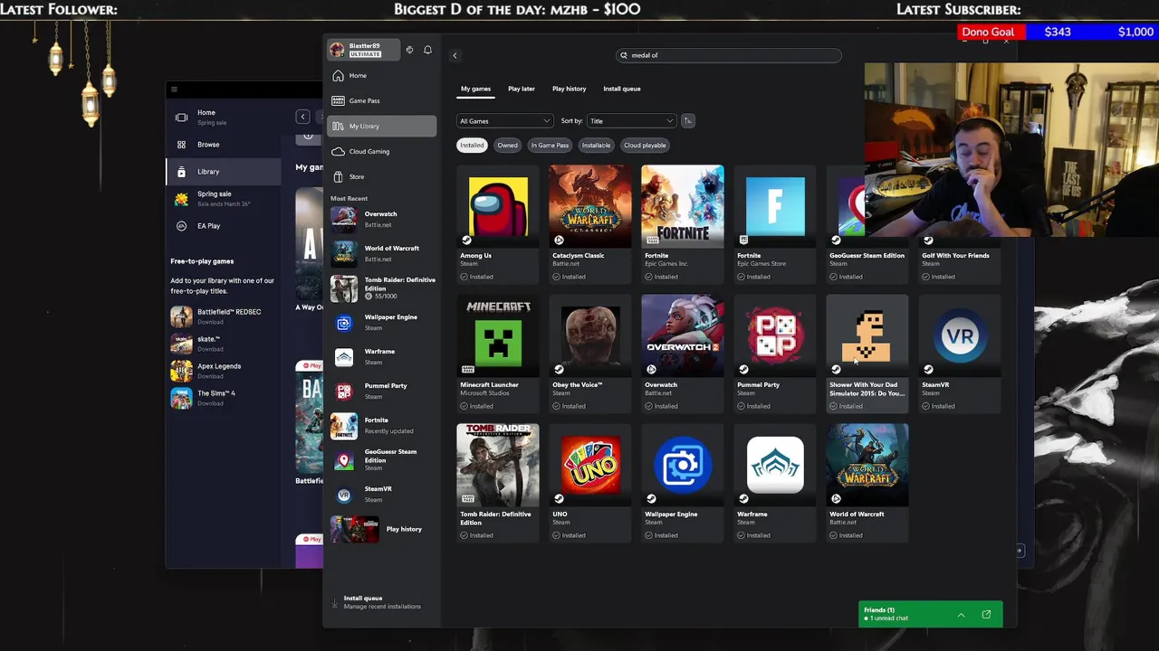Click the device icon beside the Blastter89 profile
This screenshot has height=651, width=1159.
point(409,51)
